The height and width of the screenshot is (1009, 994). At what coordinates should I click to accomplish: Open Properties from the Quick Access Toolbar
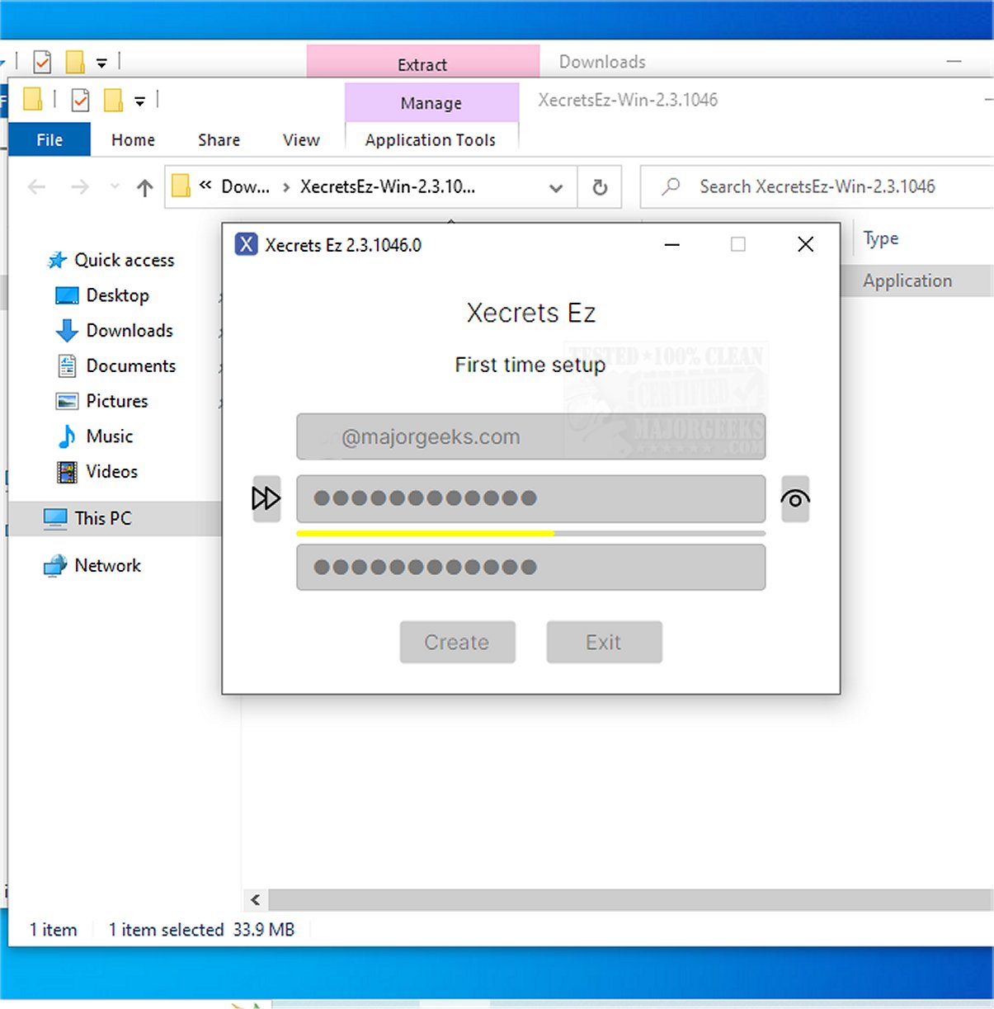(x=80, y=100)
